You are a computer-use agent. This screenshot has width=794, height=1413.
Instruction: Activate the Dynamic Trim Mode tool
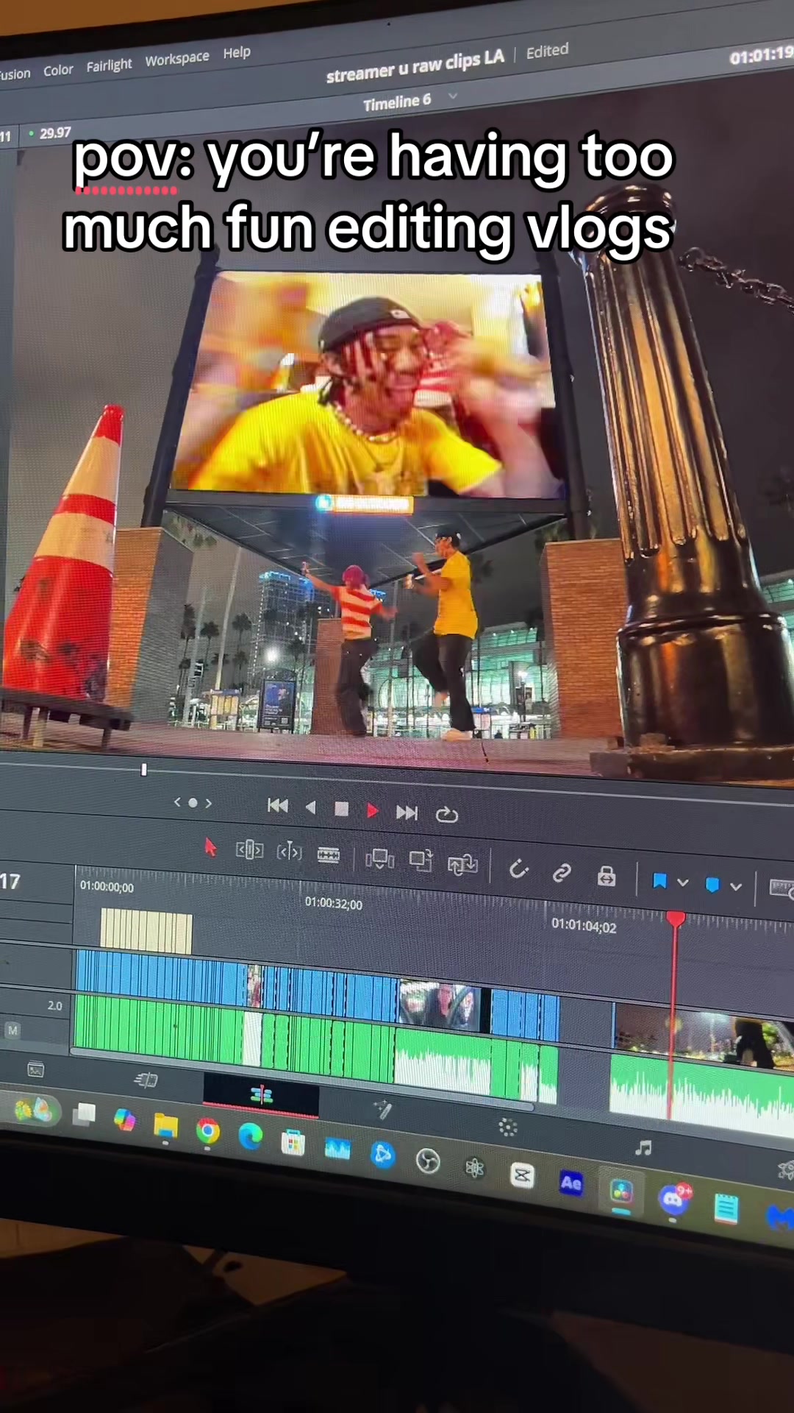(x=289, y=851)
